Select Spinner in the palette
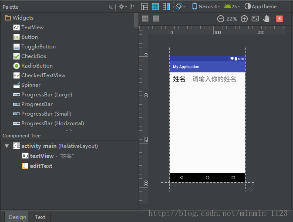This screenshot has width=293, height=222. (x=27, y=85)
